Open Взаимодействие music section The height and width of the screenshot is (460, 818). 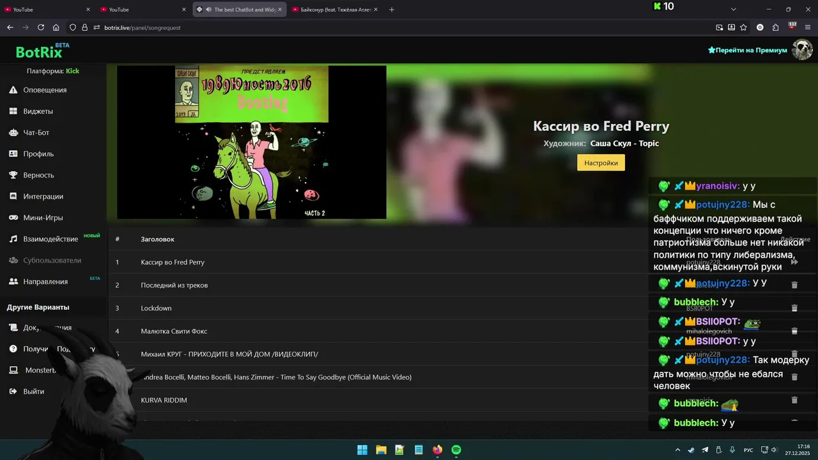(x=50, y=239)
